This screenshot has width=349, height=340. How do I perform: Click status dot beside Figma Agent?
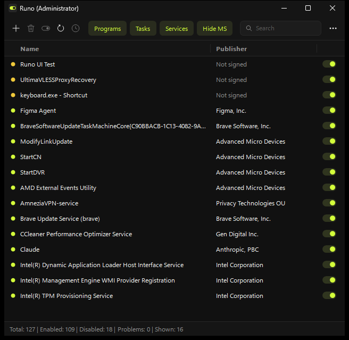click(x=13, y=111)
